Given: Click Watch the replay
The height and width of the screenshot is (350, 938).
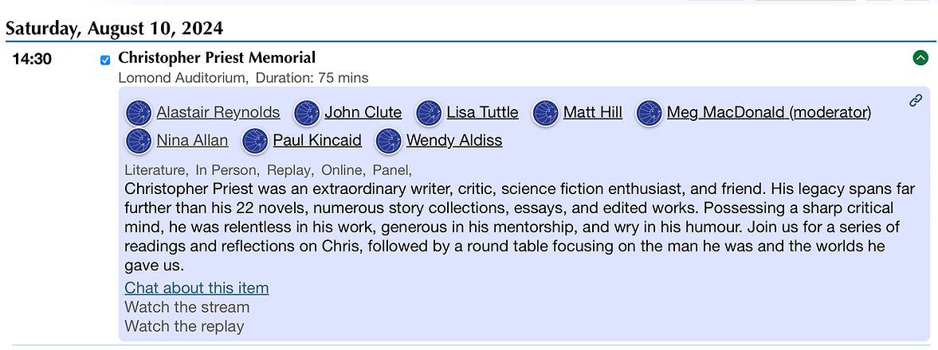Looking at the screenshot, I should pyautogui.click(x=184, y=326).
